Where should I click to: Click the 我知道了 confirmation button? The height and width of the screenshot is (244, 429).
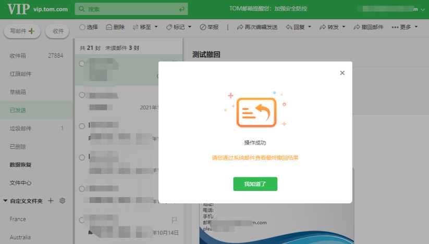pyautogui.click(x=255, y=184)
